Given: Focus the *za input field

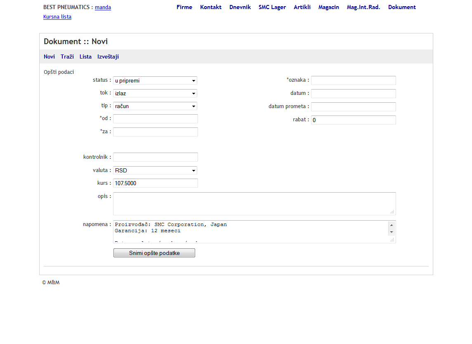Looking at the screenshot, I should point(155,132).
